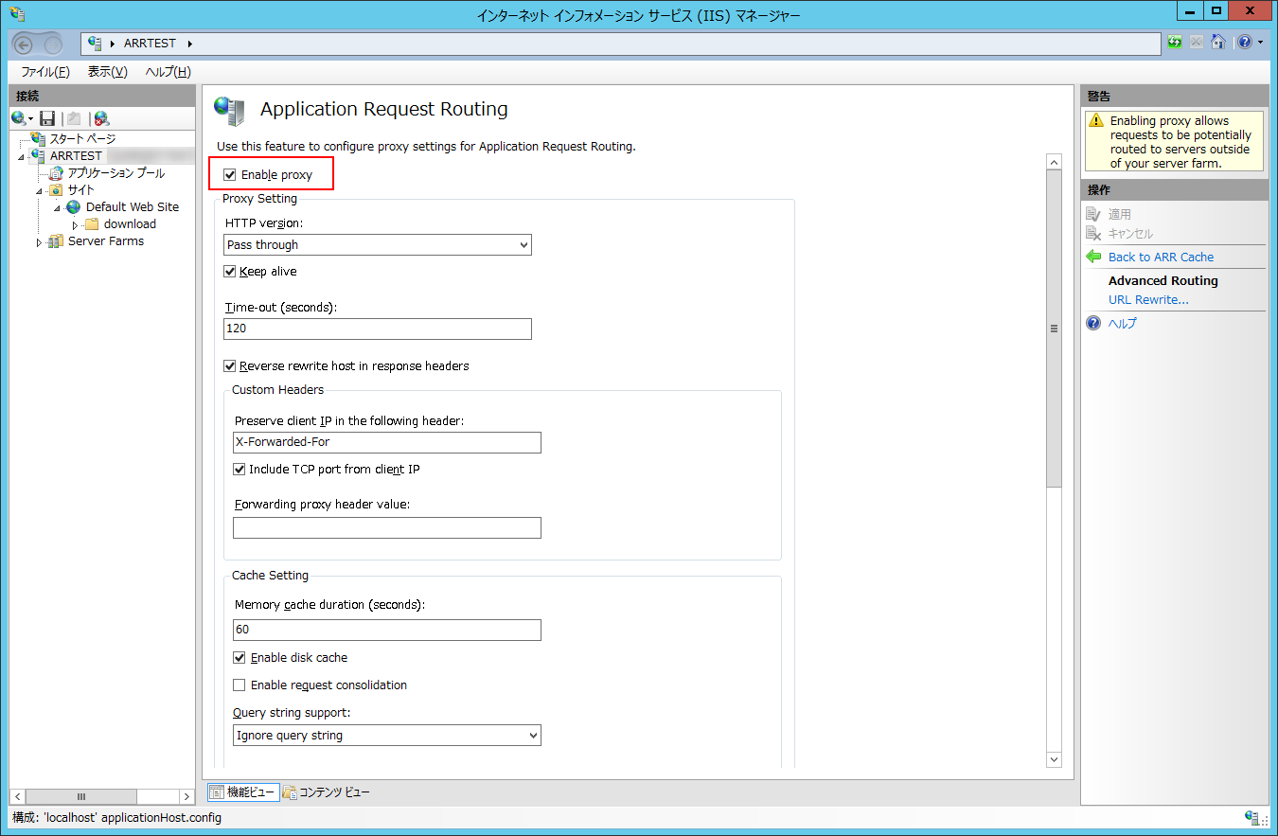1278x836 pixels.
Task: Open the Query string support dropdown
Action: pos(386,736)
